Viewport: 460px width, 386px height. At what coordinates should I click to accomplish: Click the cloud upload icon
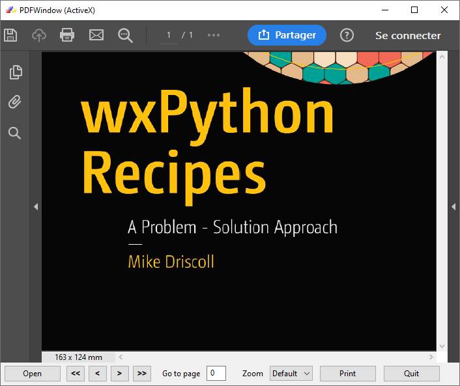[x=39, y=35]
